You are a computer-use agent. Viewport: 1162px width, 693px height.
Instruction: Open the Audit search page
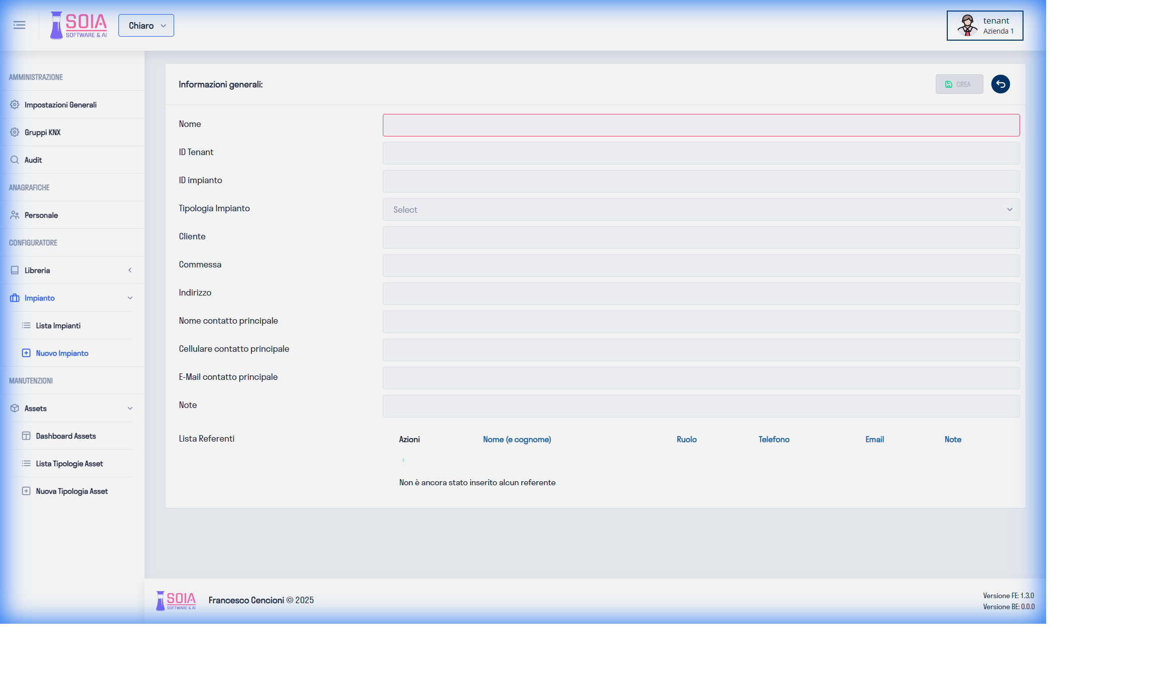pyautogui.click(x=33, y=160)
